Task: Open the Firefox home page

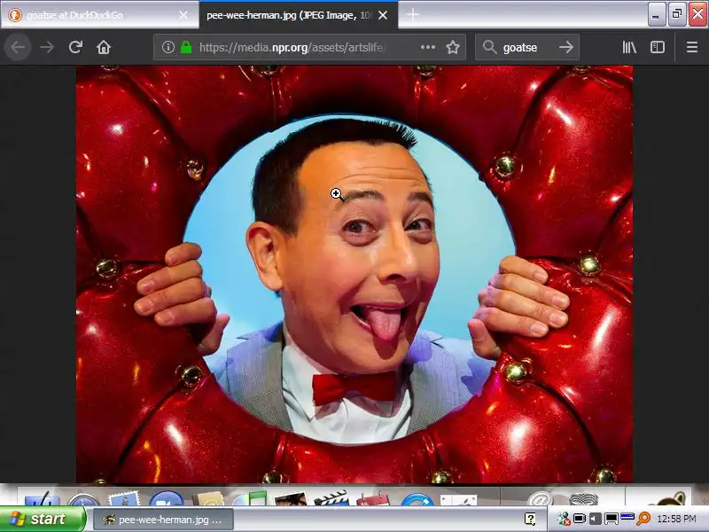Action: tap(104, 47)
